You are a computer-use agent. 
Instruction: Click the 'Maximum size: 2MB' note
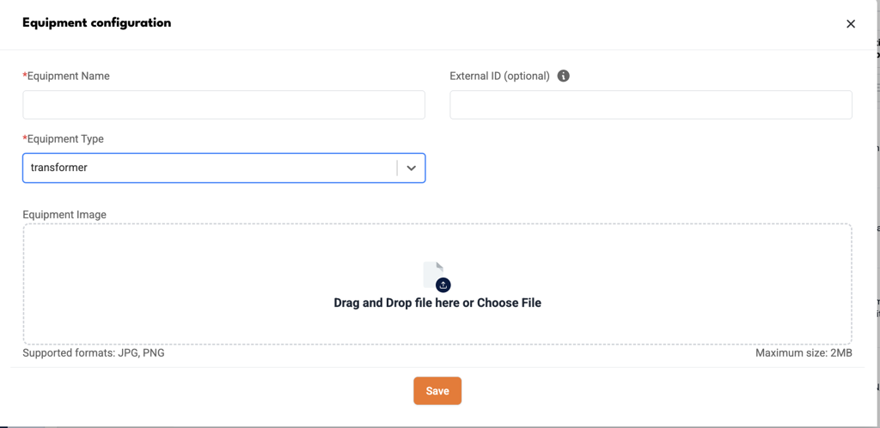(x=804, y=353)
